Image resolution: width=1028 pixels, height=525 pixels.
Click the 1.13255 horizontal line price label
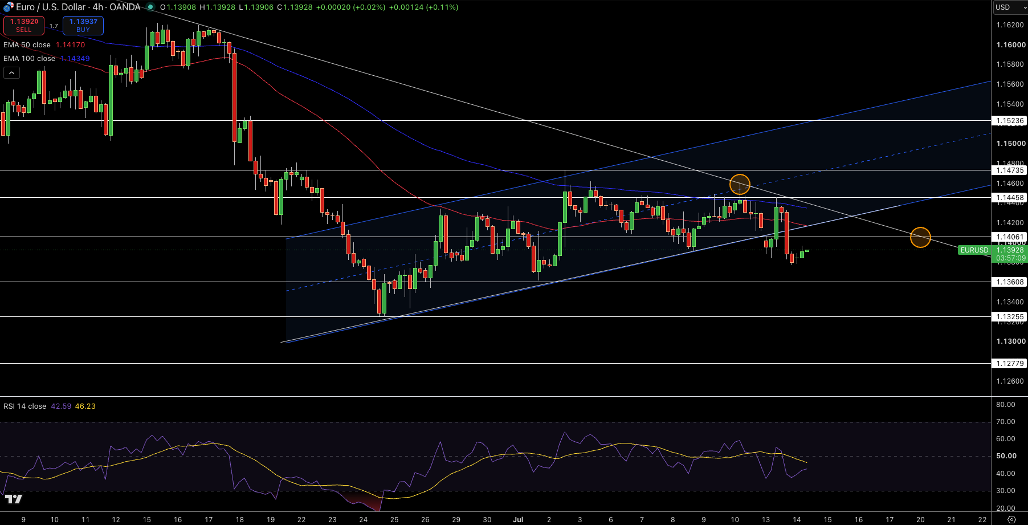coord(1010,317)
